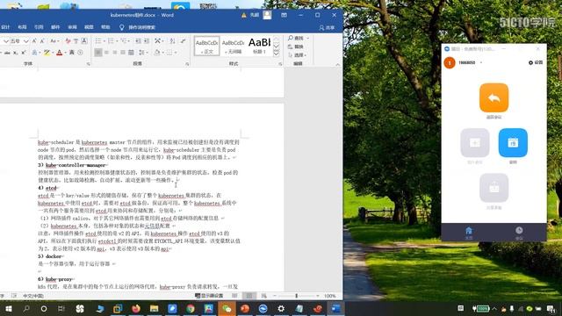562x316 pixels.
Task: Open the 引用 ribbon tab
Action: click(39, 27)
